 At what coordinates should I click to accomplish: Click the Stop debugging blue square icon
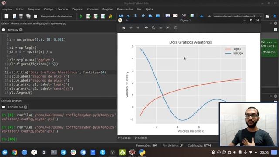click(x=158, y=16)
